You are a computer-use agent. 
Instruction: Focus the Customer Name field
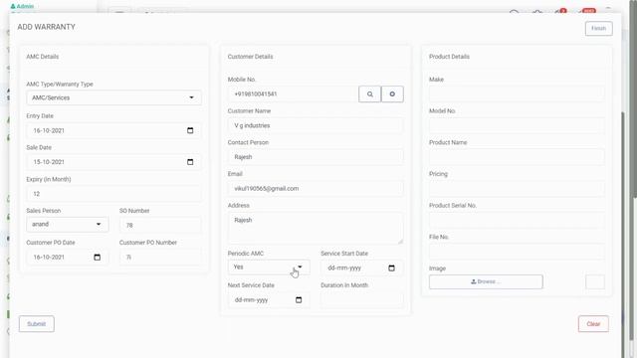pos(316,126)
